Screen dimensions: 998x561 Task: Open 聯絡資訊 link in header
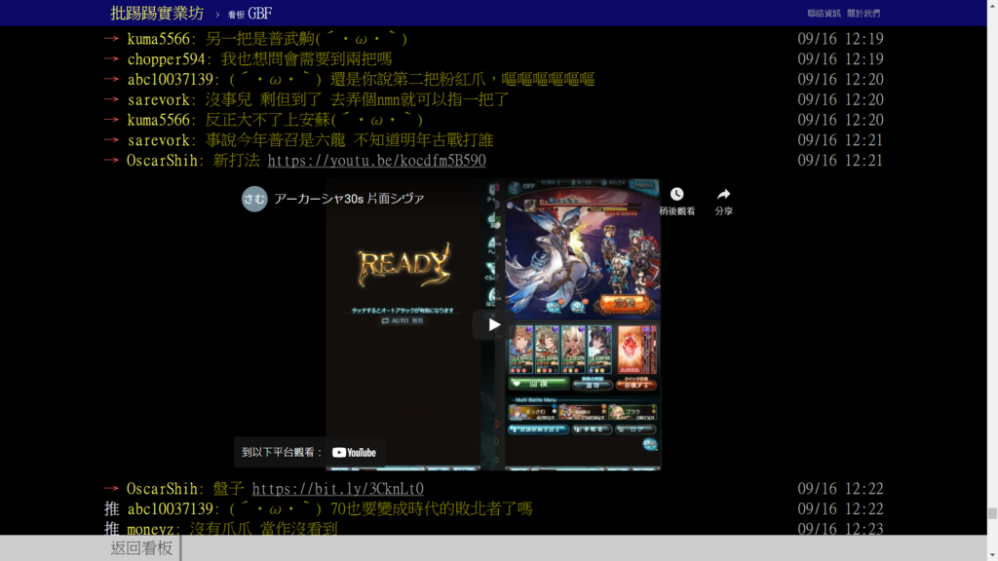click(824, 14)
